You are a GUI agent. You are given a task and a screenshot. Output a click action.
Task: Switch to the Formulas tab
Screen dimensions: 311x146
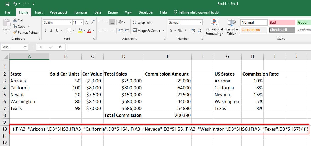pos(81,12)
